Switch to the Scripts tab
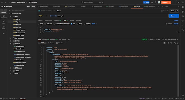Viewport: 185px width, 100px height. (x=72, y=20)
